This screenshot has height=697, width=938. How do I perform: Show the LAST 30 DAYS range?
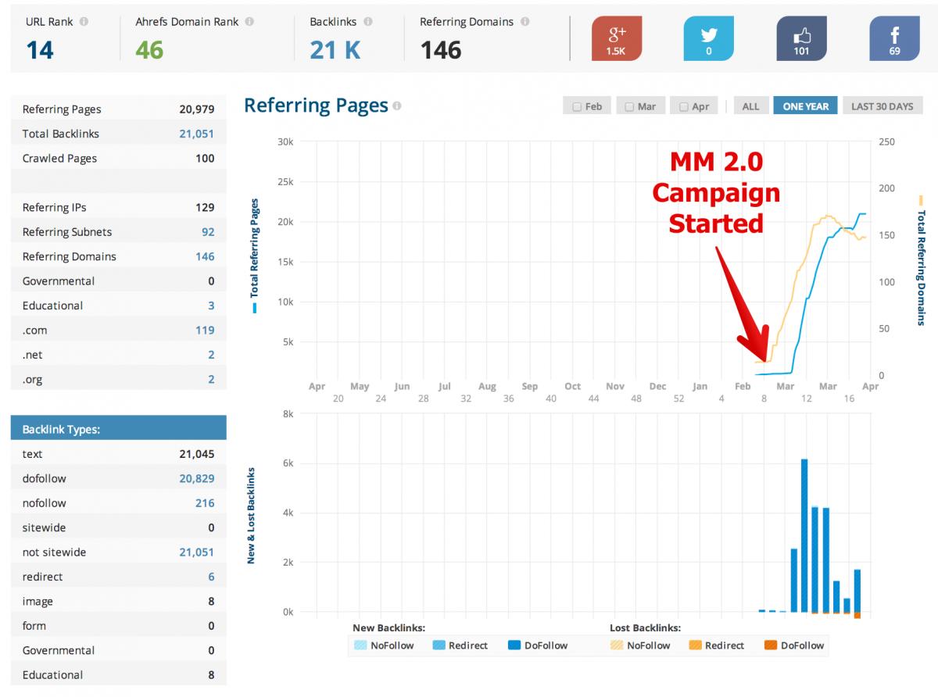(882, 106)
